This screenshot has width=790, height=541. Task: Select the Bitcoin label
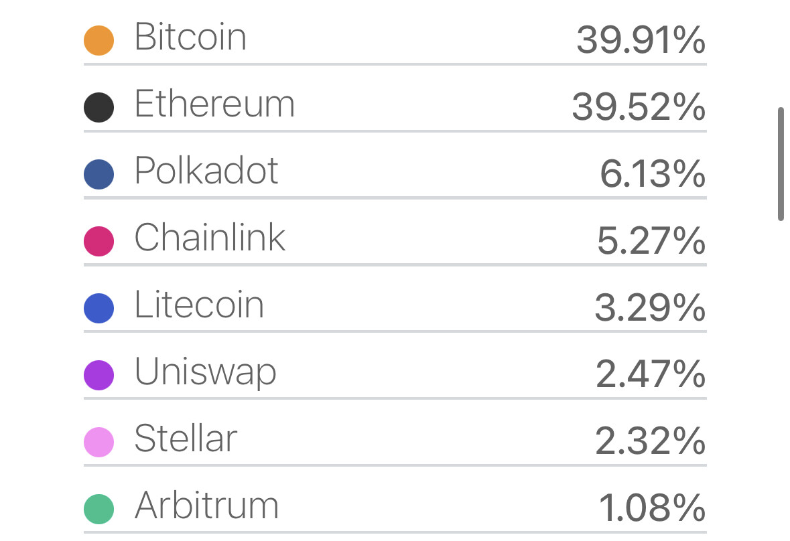pos(190,37)
